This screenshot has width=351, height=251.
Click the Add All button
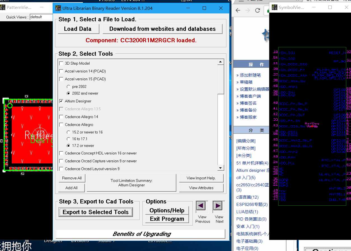point(72,188)
